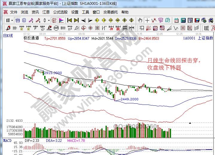Open the 文件 menu
Viewport: 215px width, 155px height.
[14, 12]
